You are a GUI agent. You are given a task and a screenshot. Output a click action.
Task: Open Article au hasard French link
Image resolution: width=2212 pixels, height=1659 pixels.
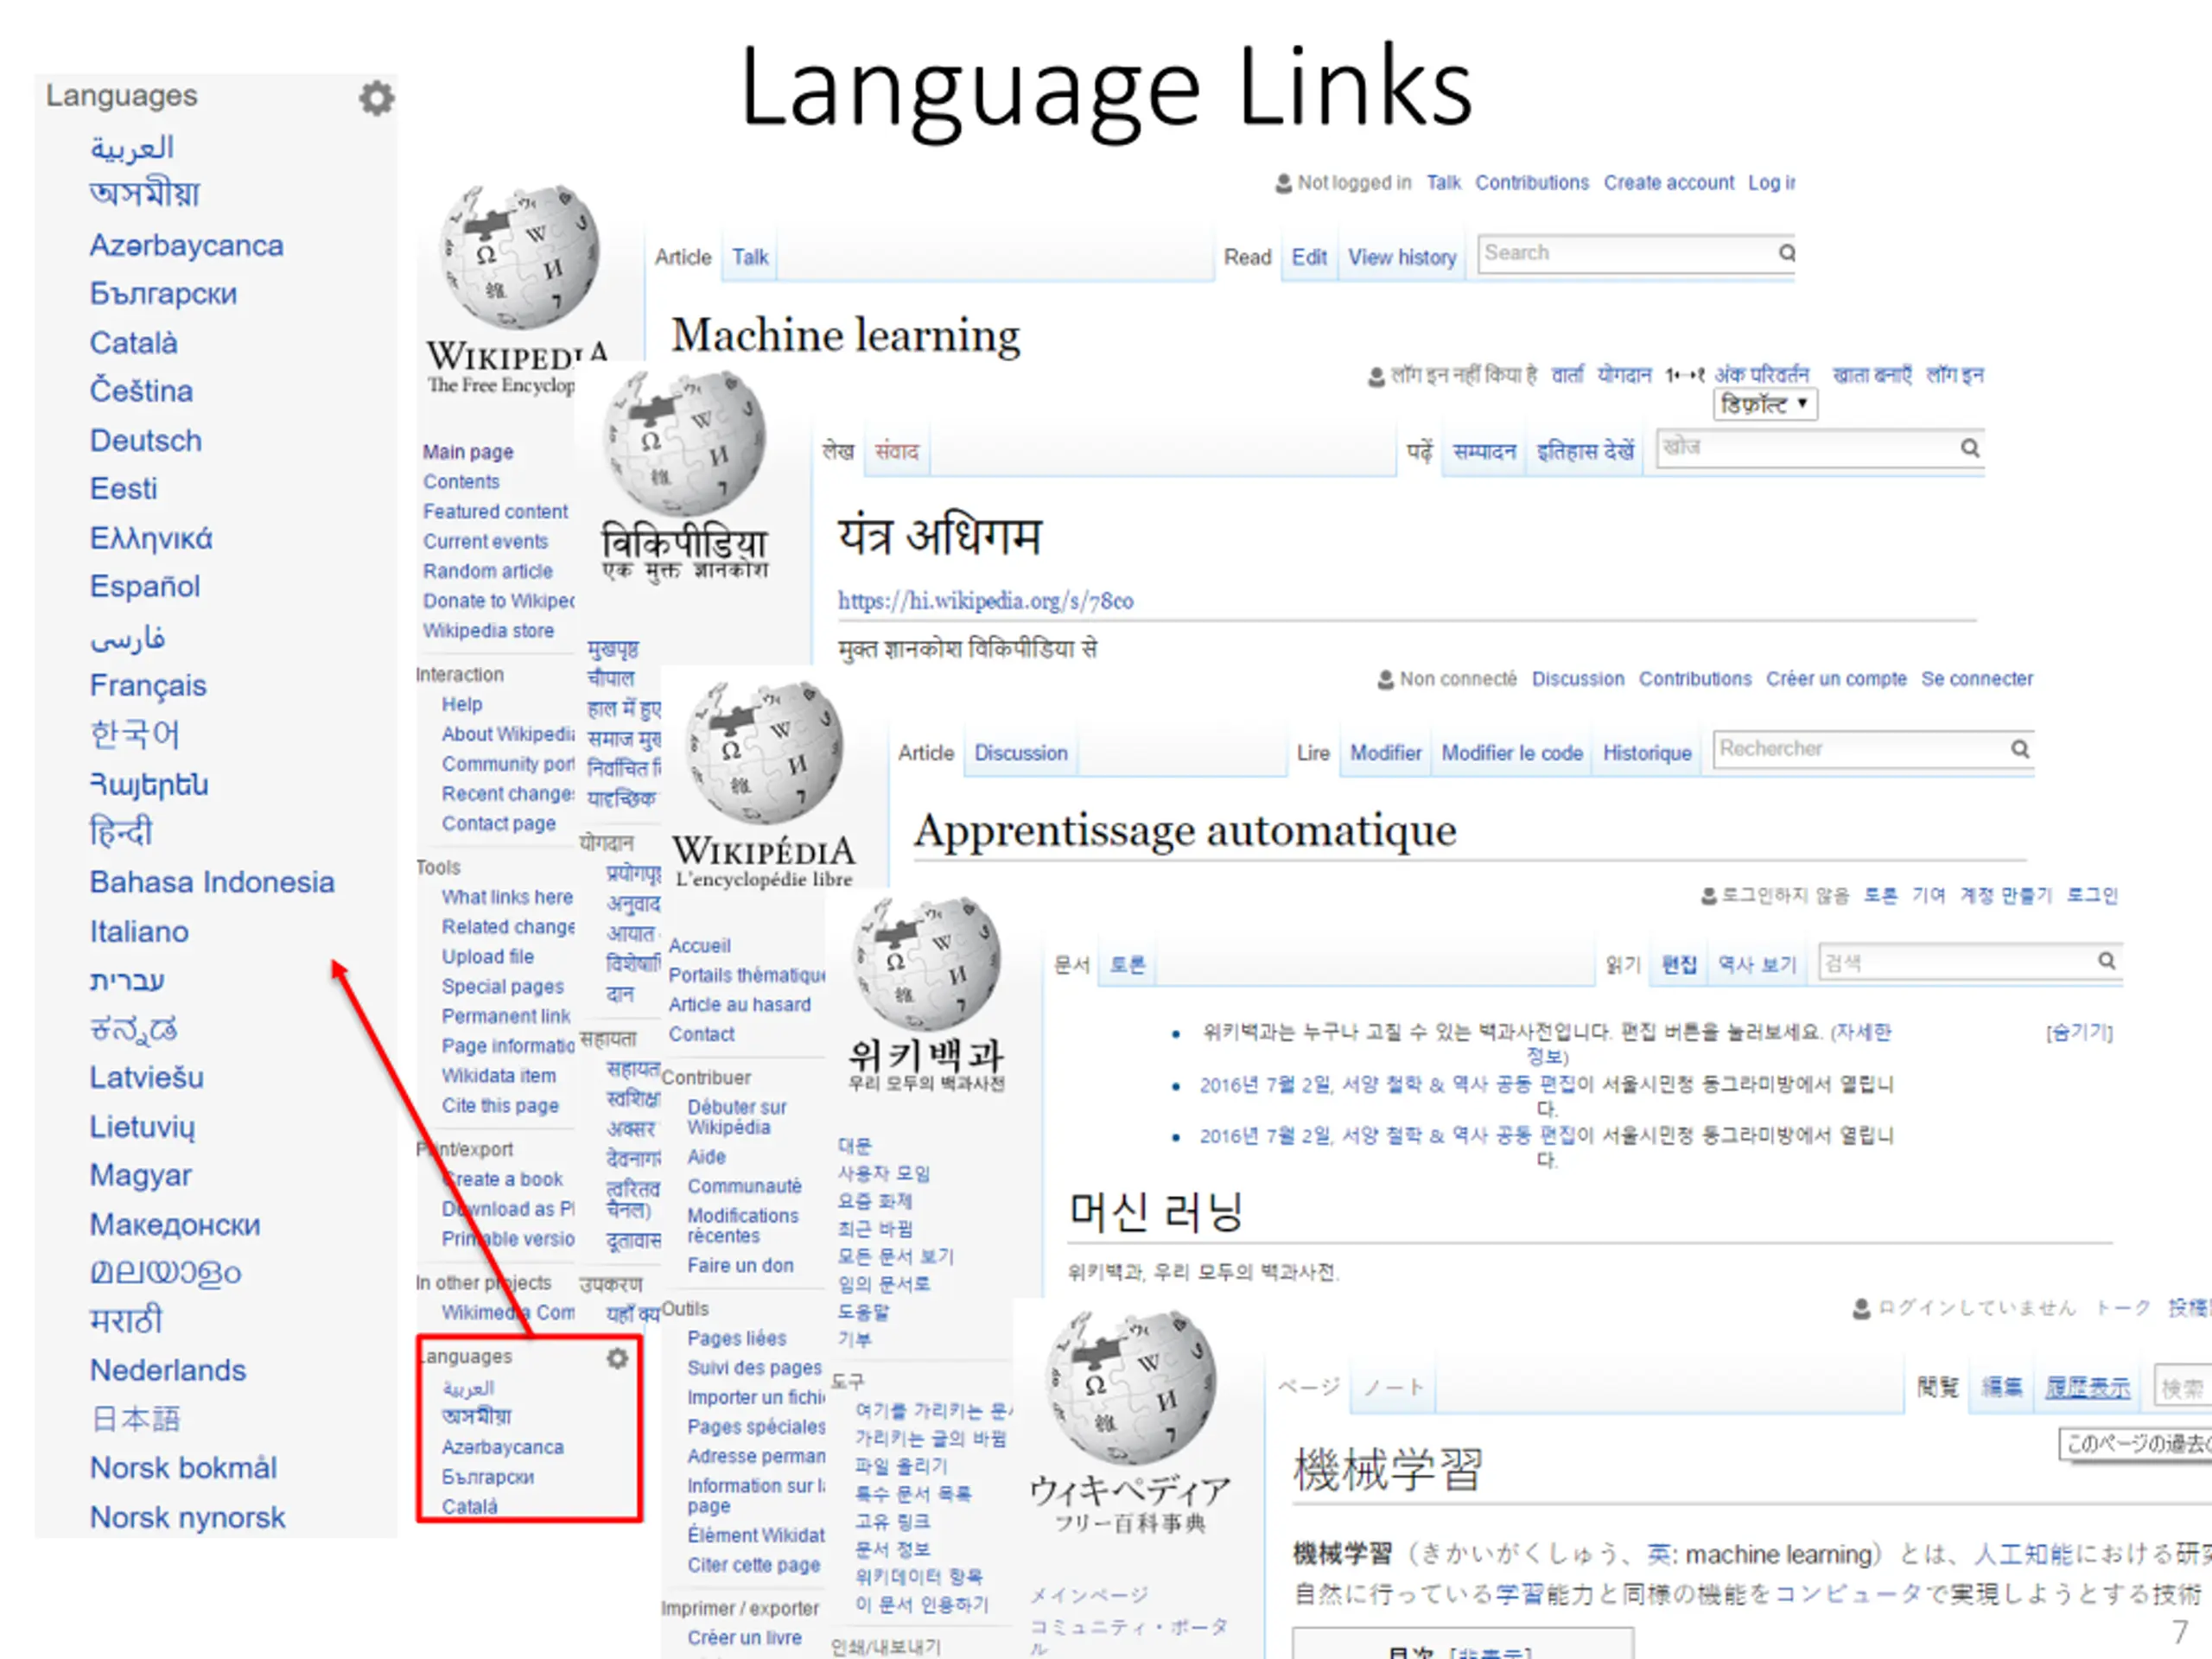(x=739, y=1004)
